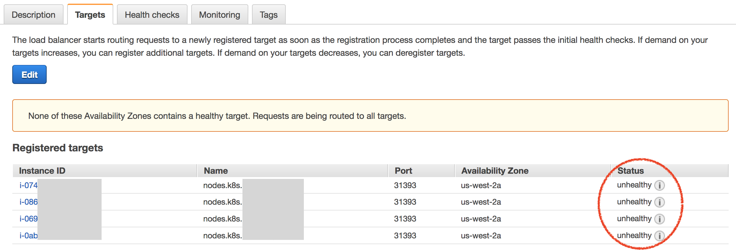Click us-west-2a in the i-086 row
Screen dimensions: 736x250
(481, 202)
